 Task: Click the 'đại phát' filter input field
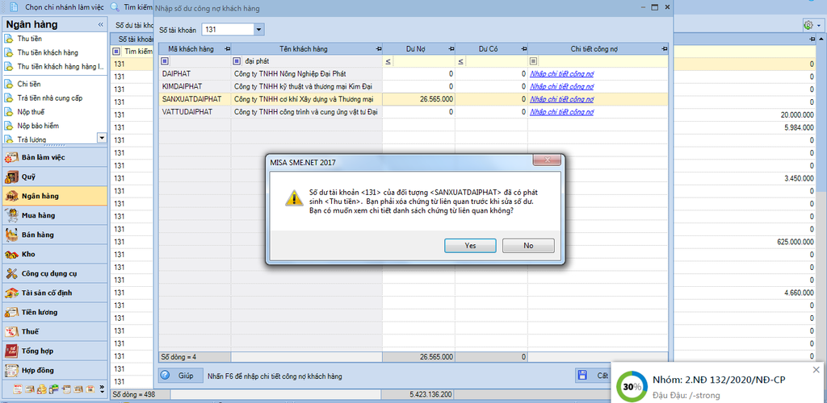(311, 61)
